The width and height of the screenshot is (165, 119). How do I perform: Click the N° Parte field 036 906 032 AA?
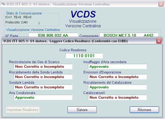coord(53,35)
